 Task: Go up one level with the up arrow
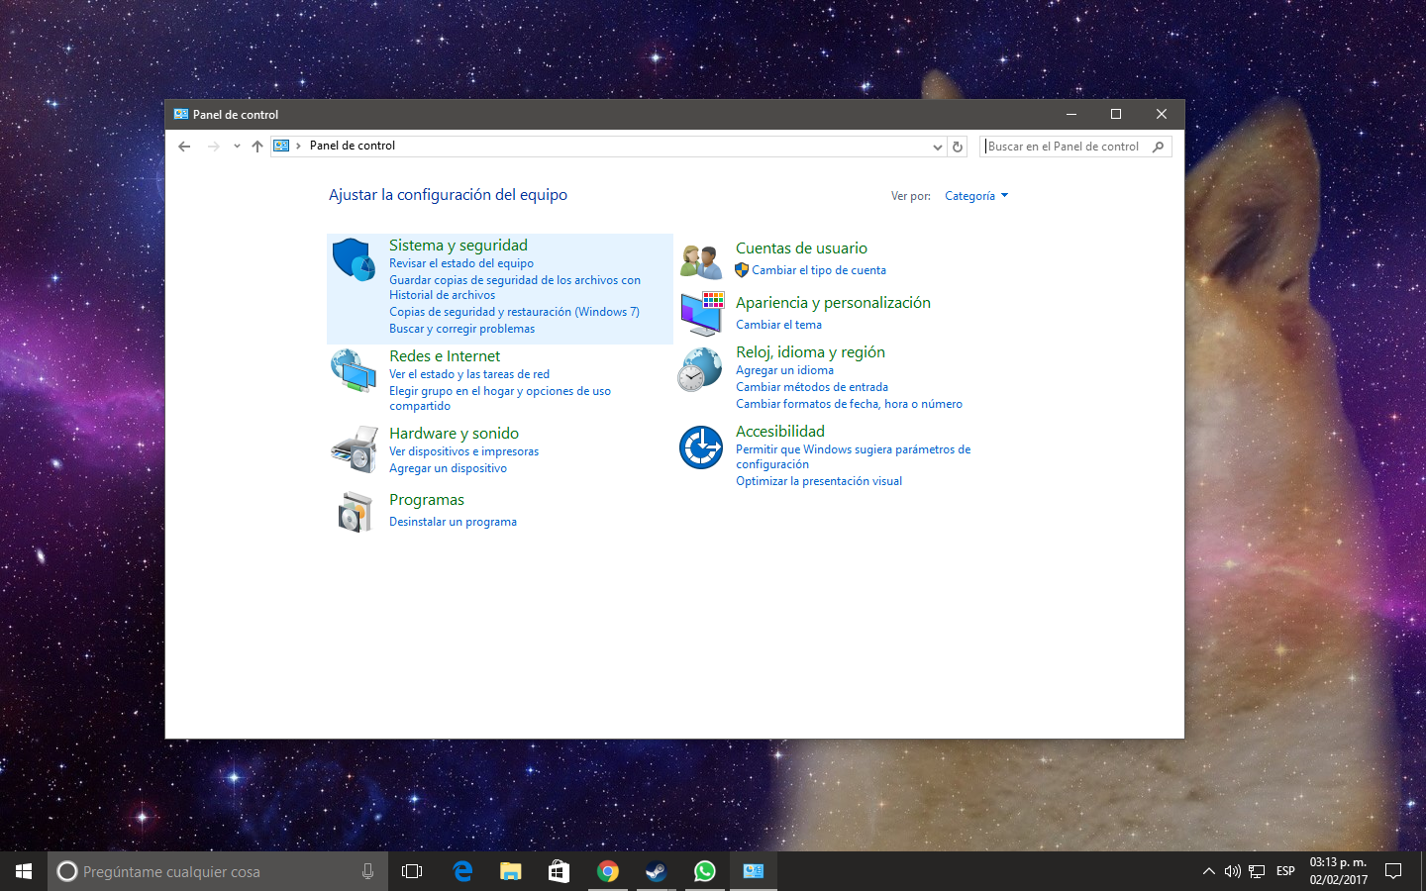[257, 147]
